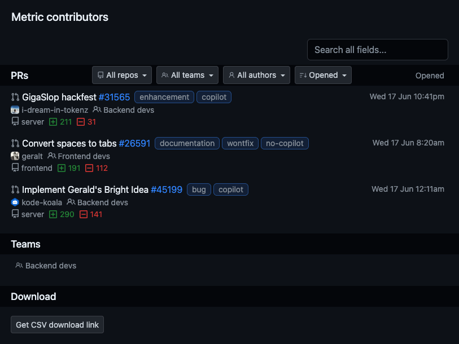Click the Opened column header

(x=430, y=76)
